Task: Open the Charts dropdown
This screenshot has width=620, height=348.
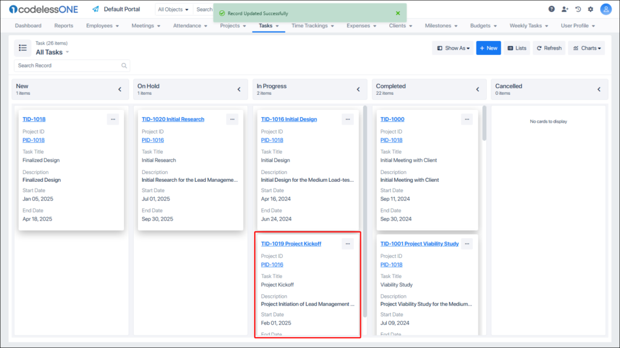Action: click(x=586, y=48)
